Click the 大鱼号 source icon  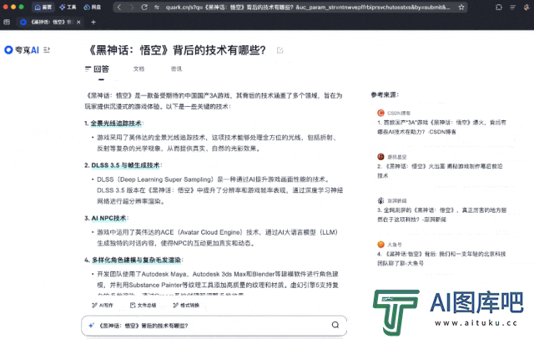(380, 245)
